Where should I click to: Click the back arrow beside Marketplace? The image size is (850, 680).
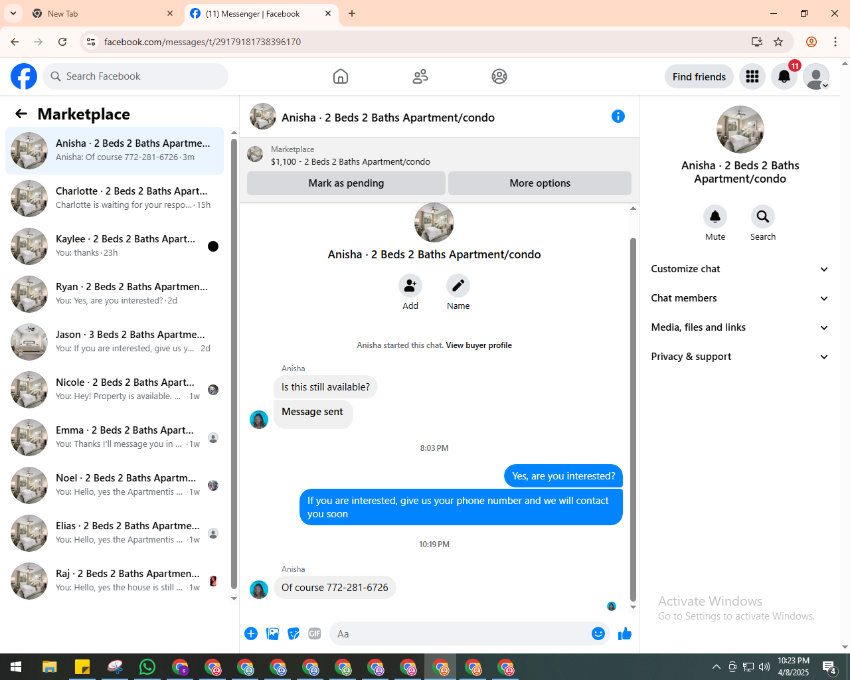(21, 114)
